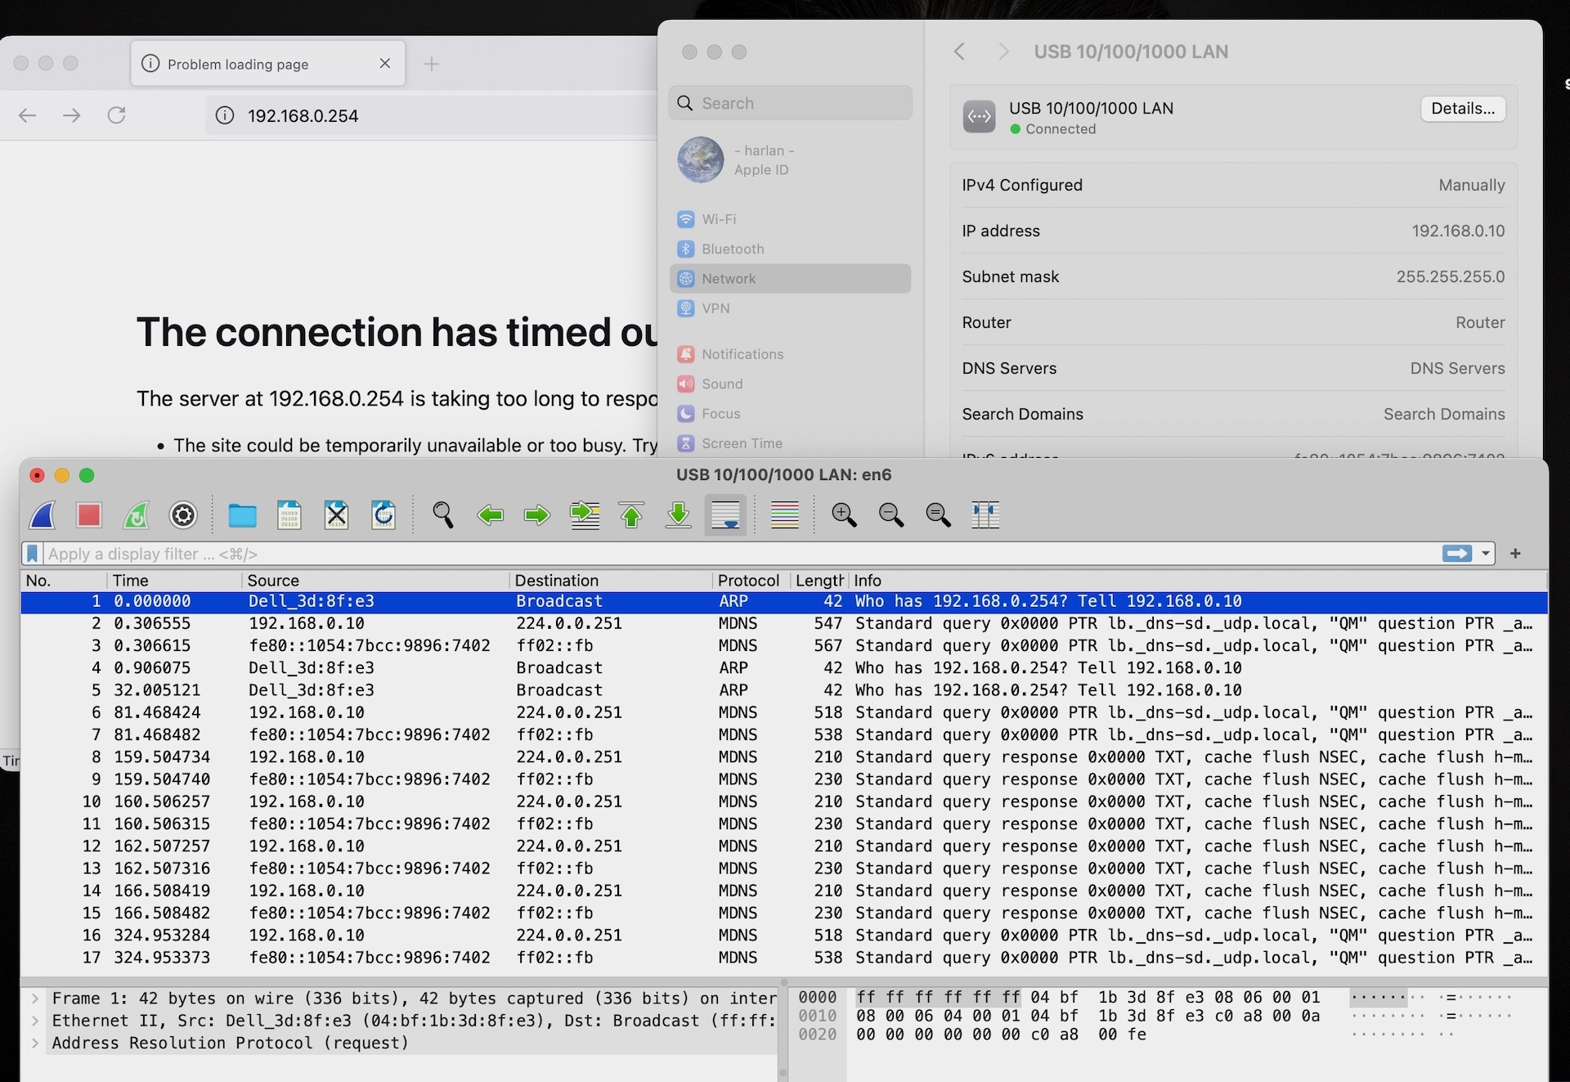Screen dimensions: 1570x1082
Task: Open the display filter history dropdown
Action: tap(1486, 554)
